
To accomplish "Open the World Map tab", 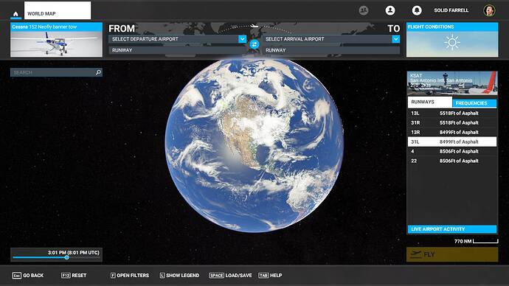I will pyautogui.click(x=58, y=10).
